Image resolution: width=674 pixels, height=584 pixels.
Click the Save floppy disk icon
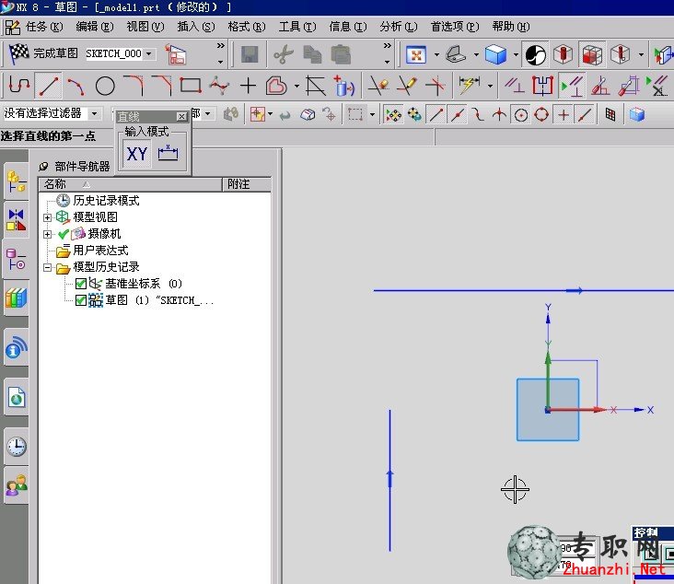tap(250, 54)
